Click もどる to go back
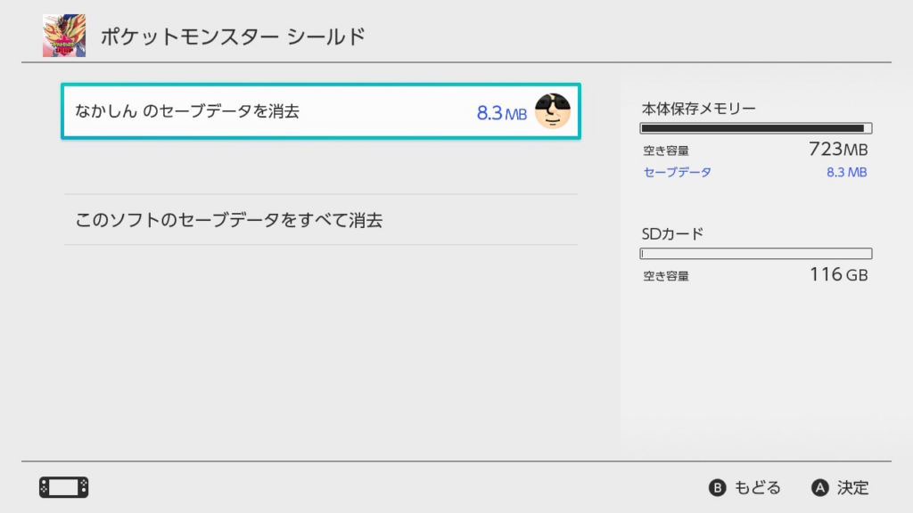The image size is (913, 513). 758,487
